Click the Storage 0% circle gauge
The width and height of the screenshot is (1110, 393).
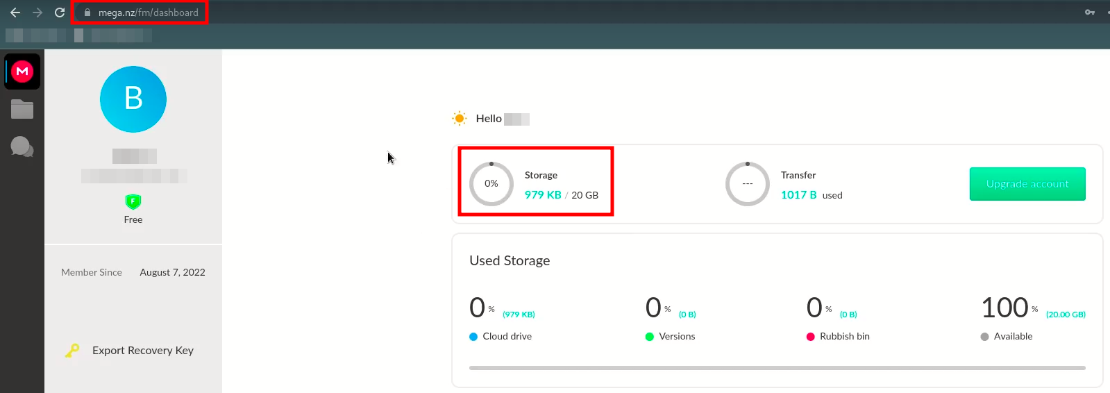(x=491, y=184)
